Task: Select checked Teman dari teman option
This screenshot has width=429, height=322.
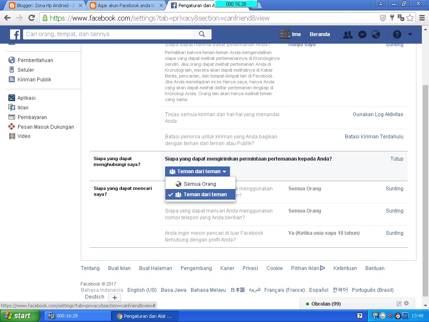Action: pos(200,195)
